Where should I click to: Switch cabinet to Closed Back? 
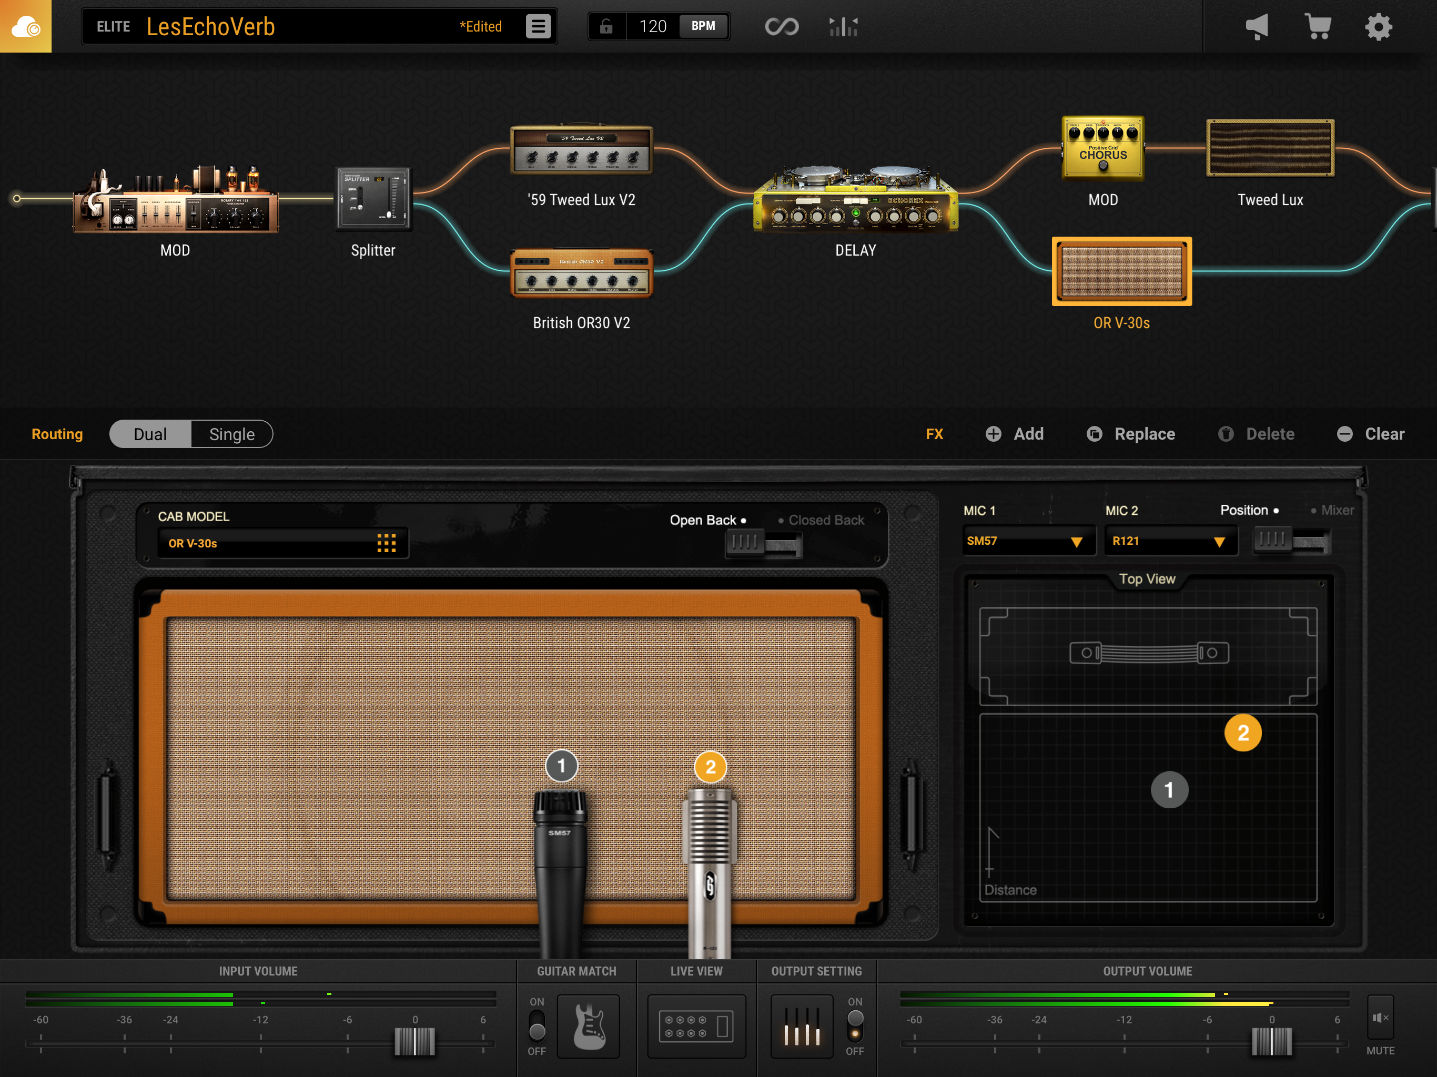tap(826, 520)
